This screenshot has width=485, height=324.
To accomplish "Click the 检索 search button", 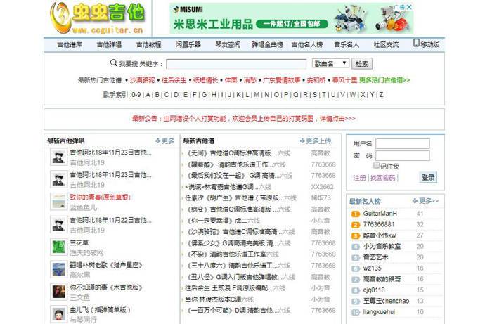I will tap(362, 64).
